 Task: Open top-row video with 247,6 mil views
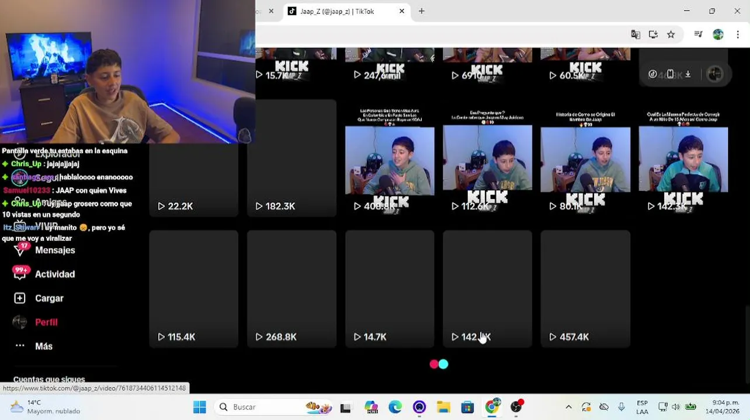[390, 67]
